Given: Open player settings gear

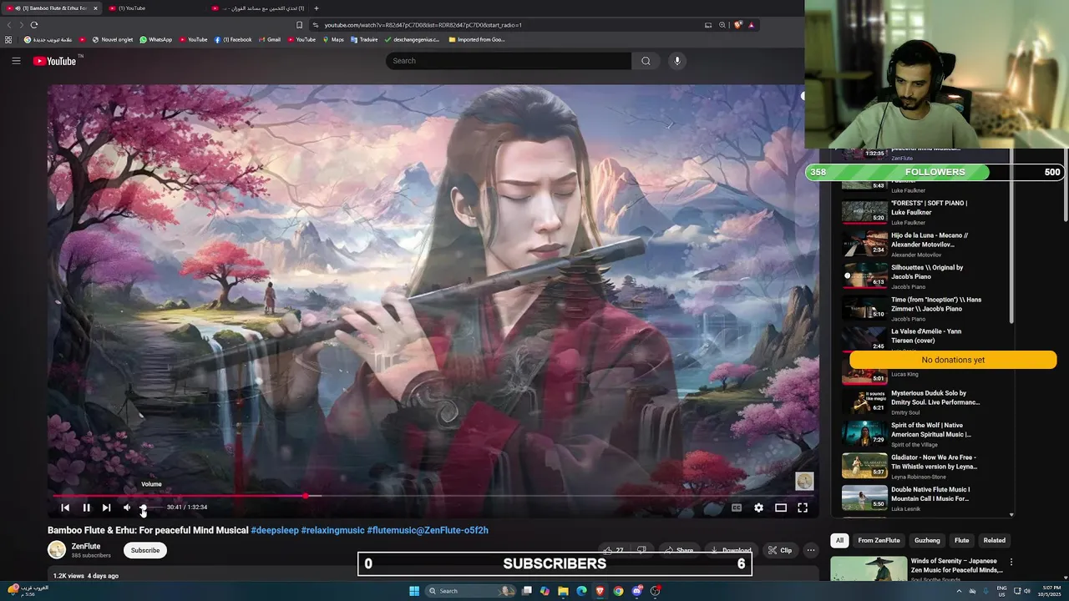Looking at the screenshot, I should coord(758,508).
